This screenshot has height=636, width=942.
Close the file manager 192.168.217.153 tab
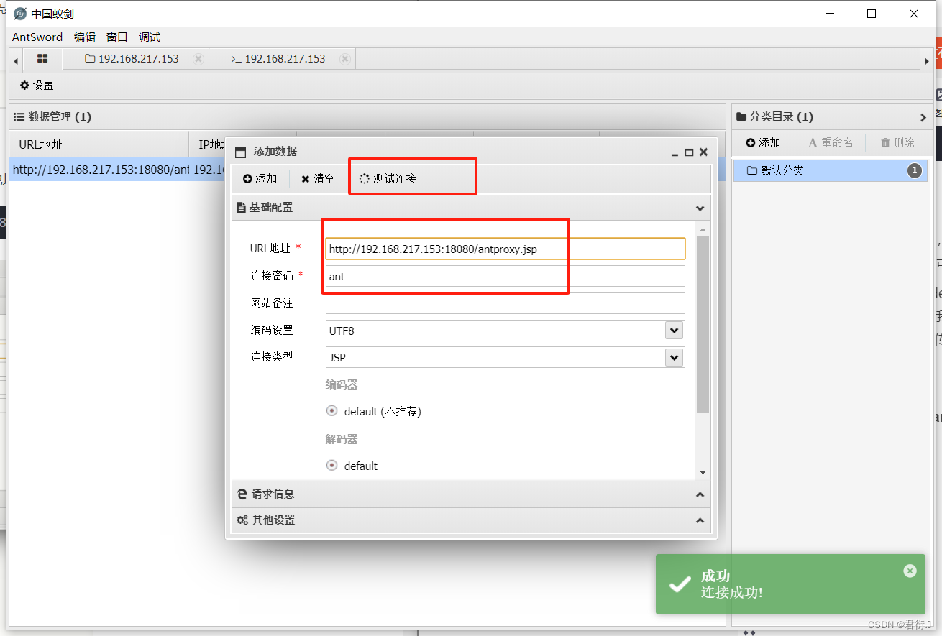tap(198, 59)
